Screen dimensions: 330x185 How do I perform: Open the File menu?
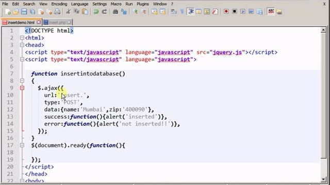tap(5, 4)
